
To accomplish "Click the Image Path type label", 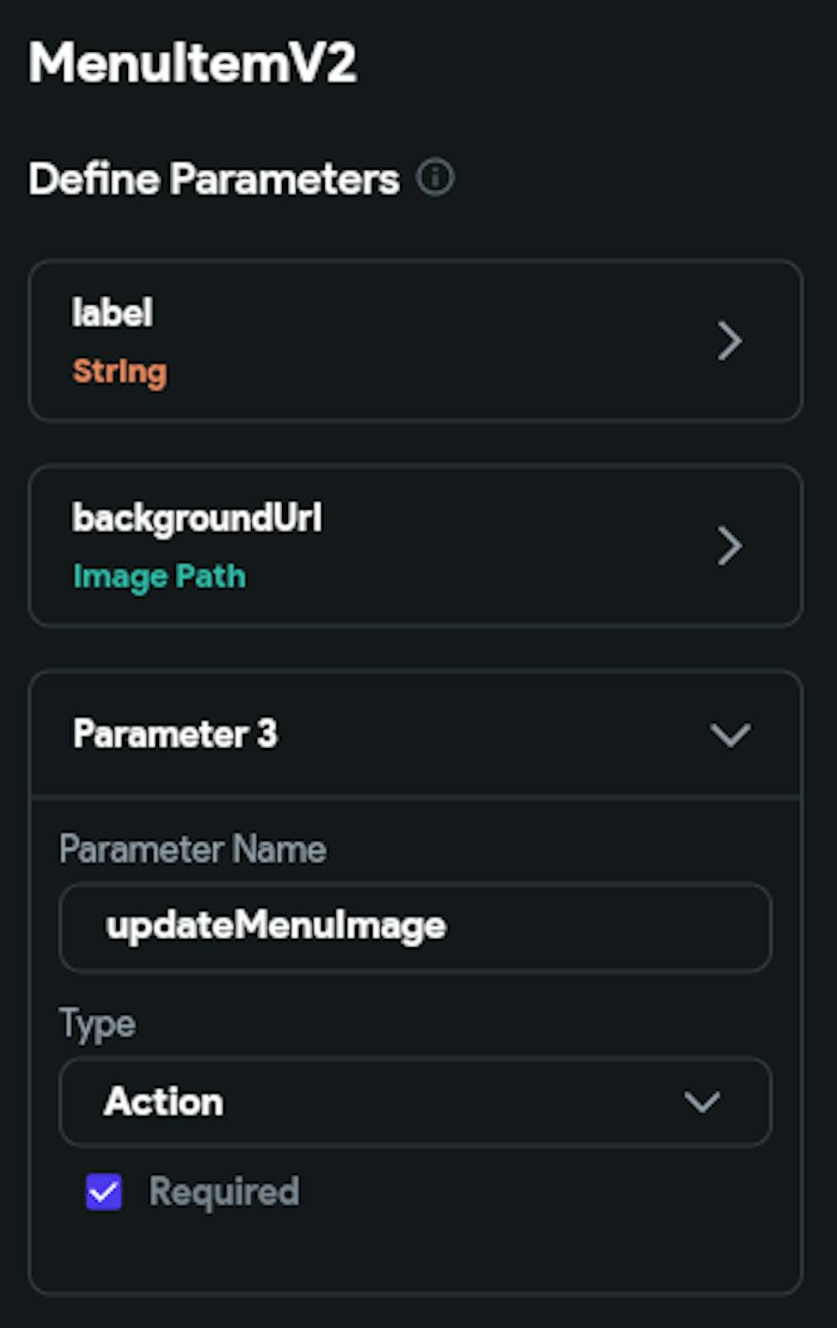I will coord(159,576).
